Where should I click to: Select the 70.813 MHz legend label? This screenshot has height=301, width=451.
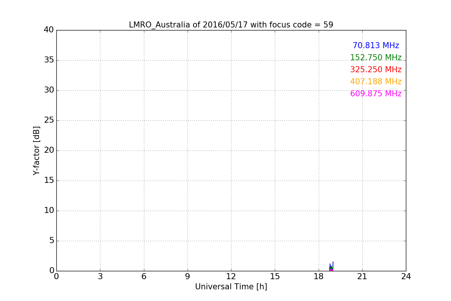pyautogui.click(x=376, y=46)
